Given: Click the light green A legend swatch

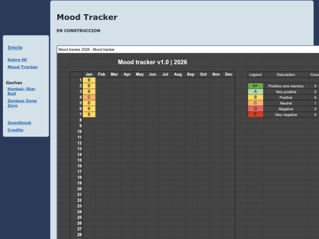Looking at the screenshot, I should 255,91.
